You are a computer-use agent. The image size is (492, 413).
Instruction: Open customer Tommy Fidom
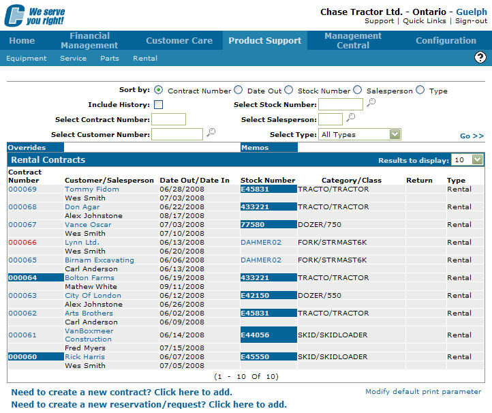coord(92,189)
